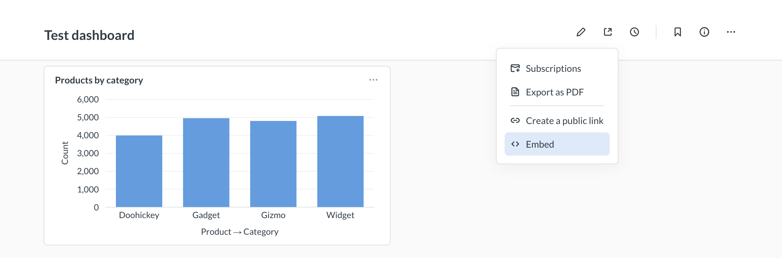Viewport: 782px width, 258px height.
Task: Select the pencil icon to edit the dashboard
Action: point(581,32)
